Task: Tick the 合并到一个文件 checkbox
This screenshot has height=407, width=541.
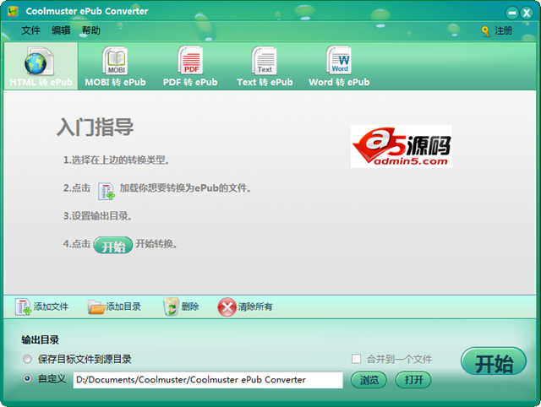Action: pos(356,359)
